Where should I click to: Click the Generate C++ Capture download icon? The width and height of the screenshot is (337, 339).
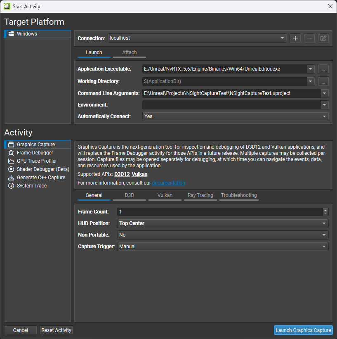pos(11,178)
